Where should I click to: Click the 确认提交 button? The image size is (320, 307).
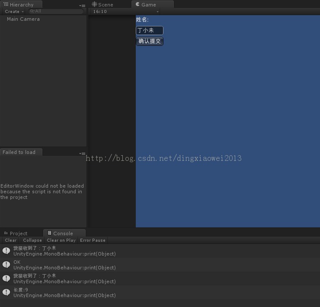[x=150, y=41]
